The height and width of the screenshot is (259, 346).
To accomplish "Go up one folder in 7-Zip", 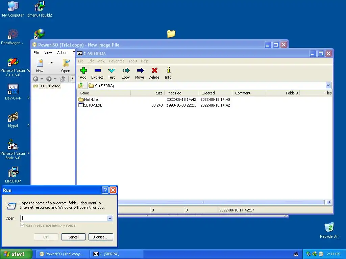I will [81, 85].
